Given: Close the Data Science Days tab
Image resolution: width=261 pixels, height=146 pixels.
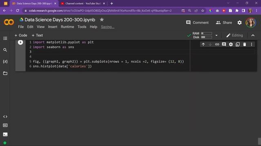Looking at the screenshot, I should point(55,4).
